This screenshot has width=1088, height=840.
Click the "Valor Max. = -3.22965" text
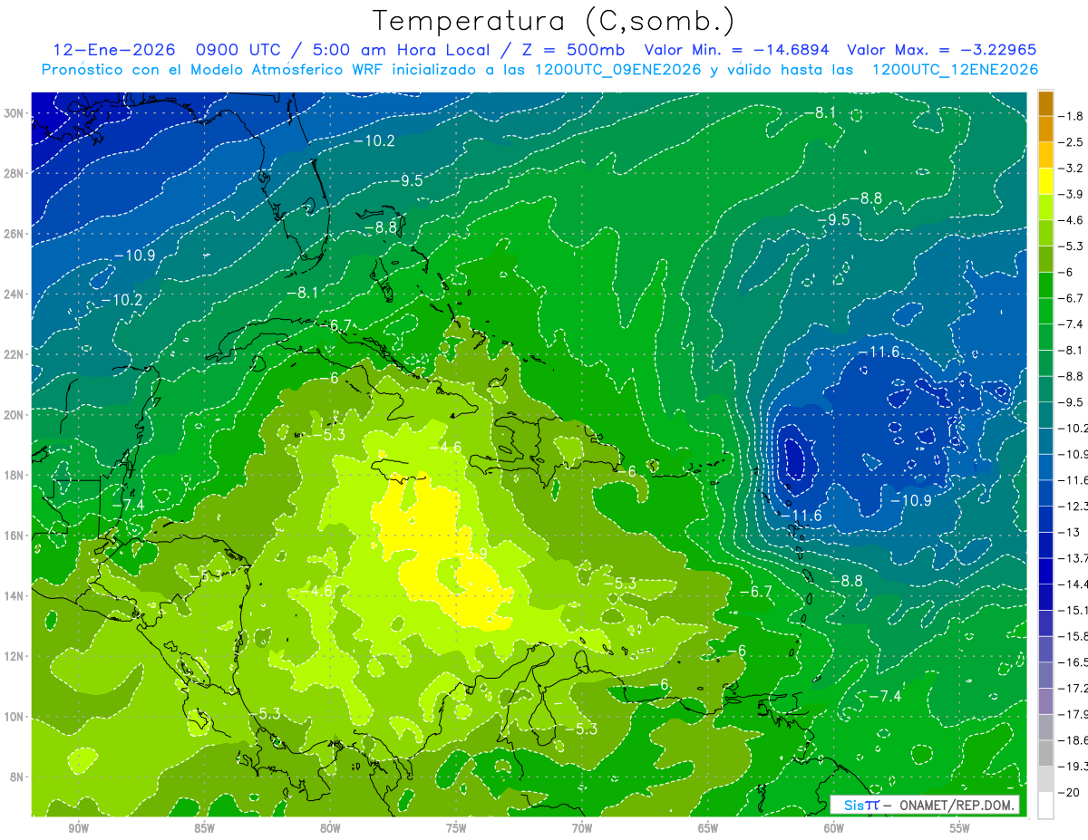click(x=941, y=50)
